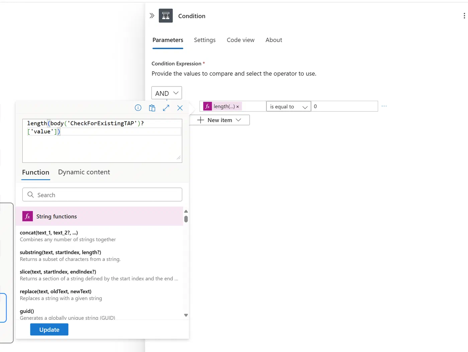Image resolution: width=468 pixels, height=352 pixels.
Task: Insert the substring function
Action: coord(99,256)
